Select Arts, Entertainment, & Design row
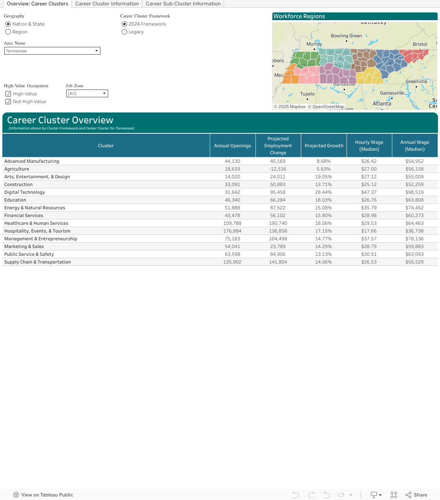440x500 pixels. coord(220,177)
